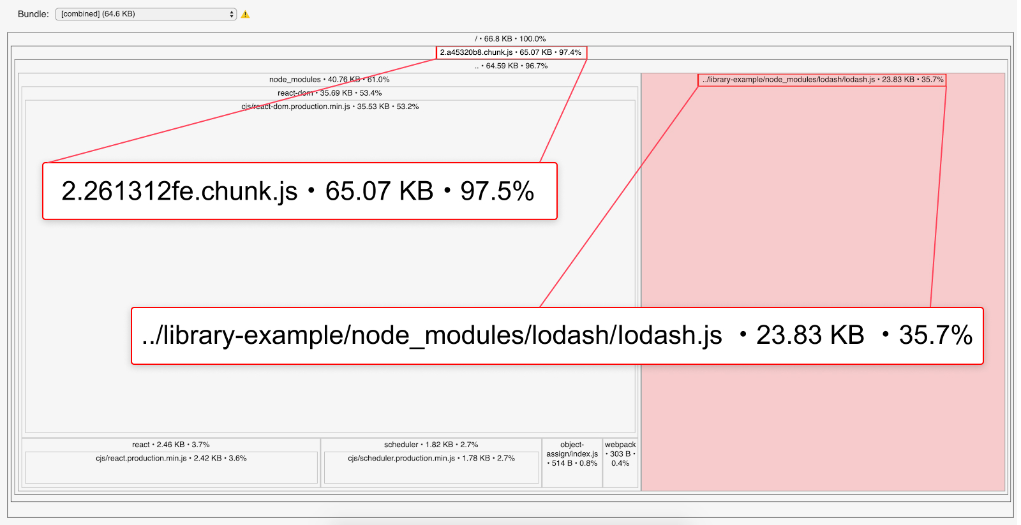Select the small 2.a45320b8.chunk.js node label
Screen dimensions: 1021x525
[511, 52]
